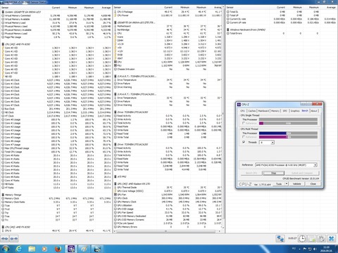The image size is (338, 253).
Task: Launch Firefox from the taskbar
Action: tap(58, 249)
